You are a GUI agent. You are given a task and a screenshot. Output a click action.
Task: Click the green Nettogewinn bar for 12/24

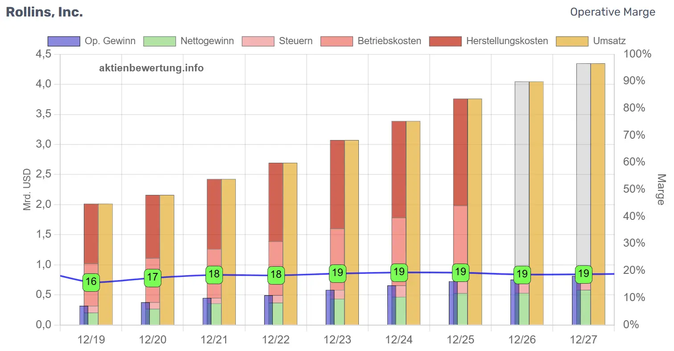click(399, 311)
